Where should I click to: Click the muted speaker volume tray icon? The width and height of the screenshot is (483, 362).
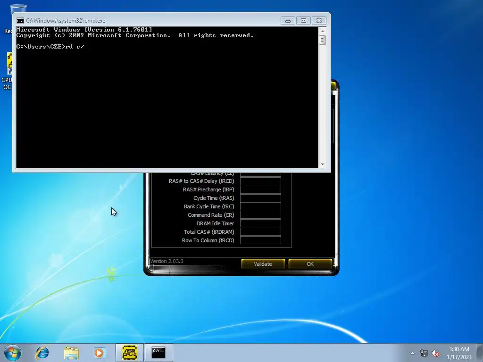click(435, 353)
